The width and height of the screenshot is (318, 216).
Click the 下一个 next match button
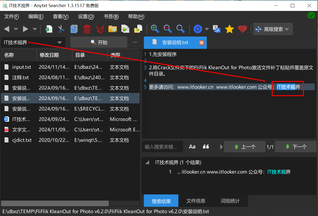(x=295, y=146)
